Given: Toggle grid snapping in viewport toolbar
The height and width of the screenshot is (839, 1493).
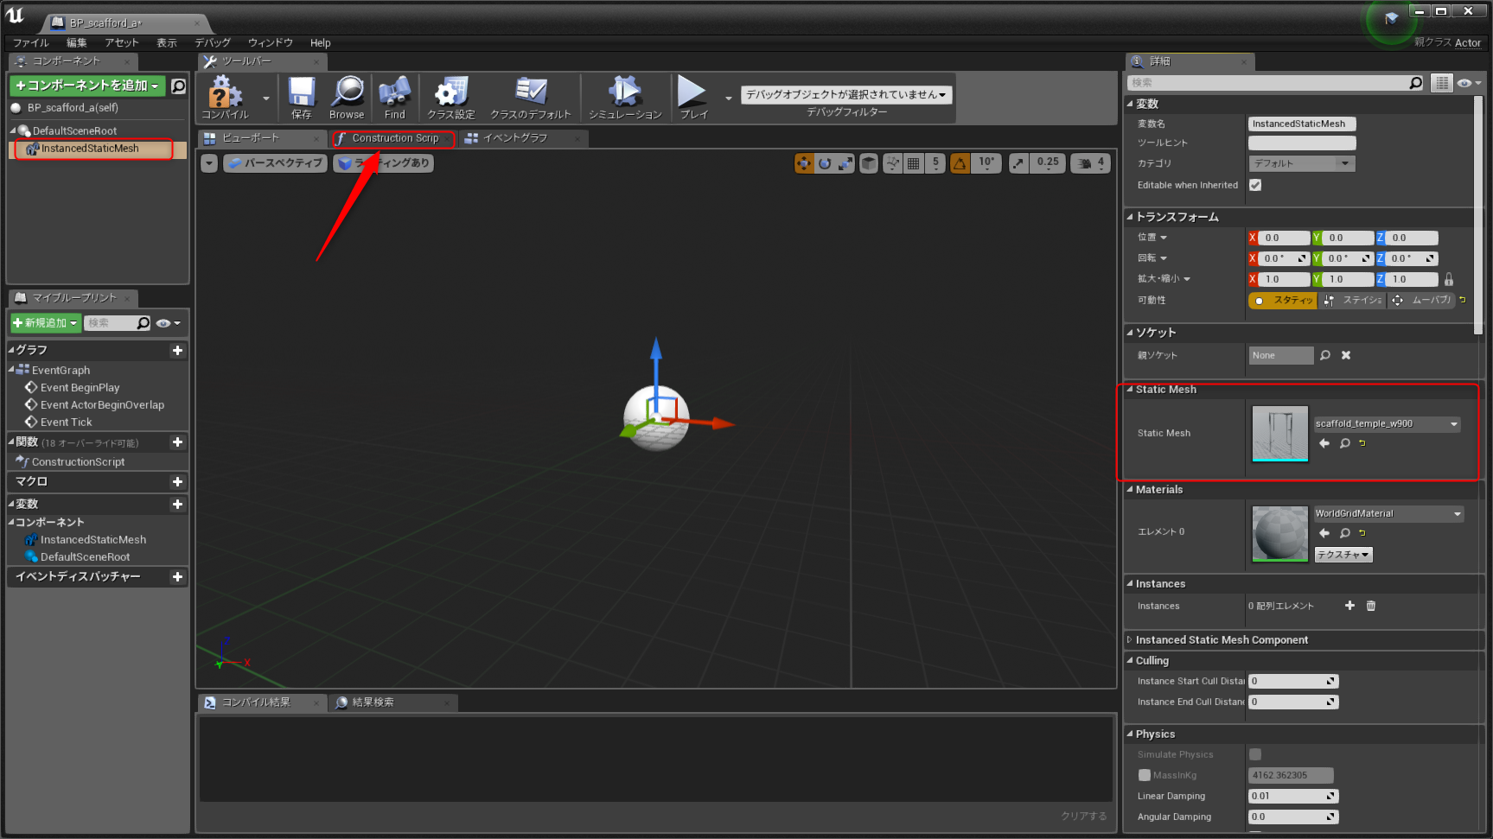Looking at the screenshot, I should click(914, 163).
